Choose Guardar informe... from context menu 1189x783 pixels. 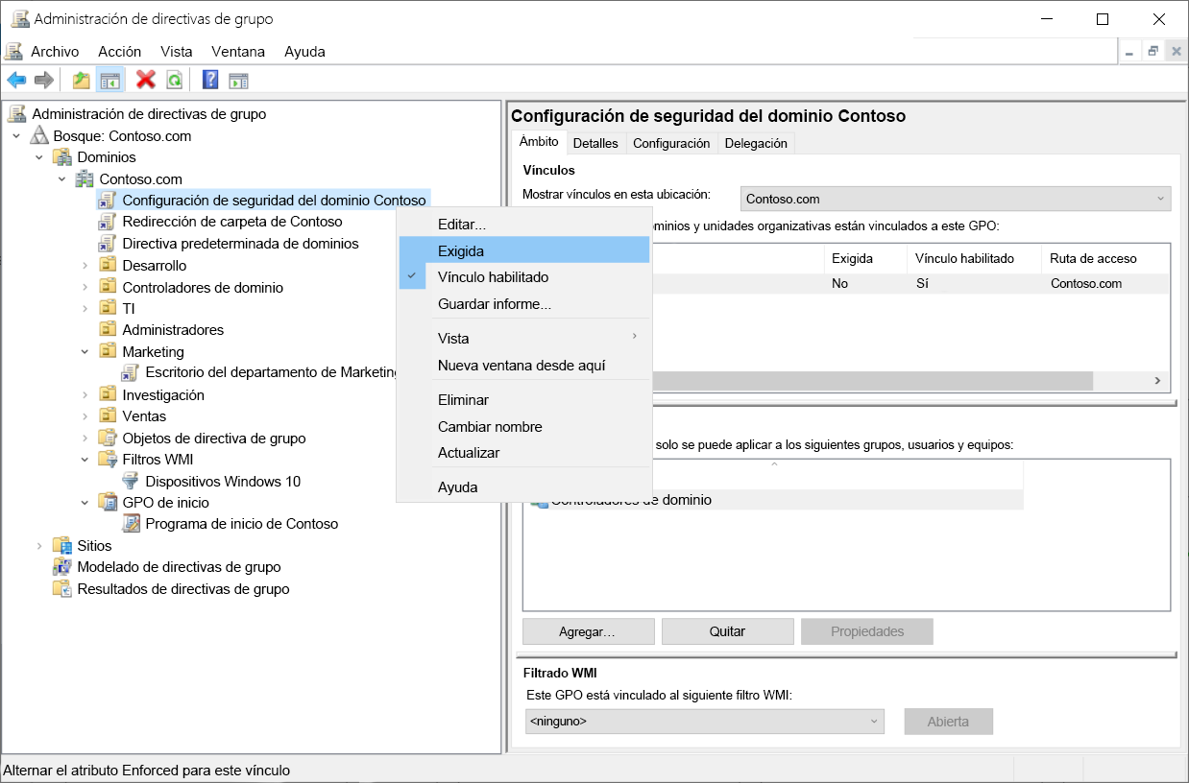524,304
